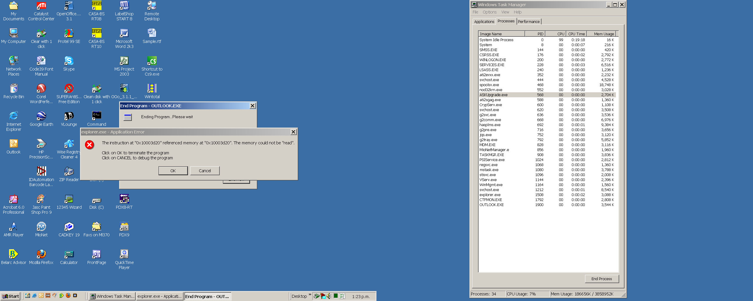Select the spoolsv.exe process row

547,85
